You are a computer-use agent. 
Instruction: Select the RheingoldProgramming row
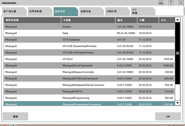pos(89,98)
